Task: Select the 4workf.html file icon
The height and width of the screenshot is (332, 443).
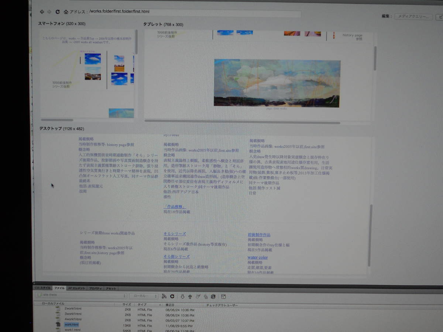Action: (x=58, y=319)
